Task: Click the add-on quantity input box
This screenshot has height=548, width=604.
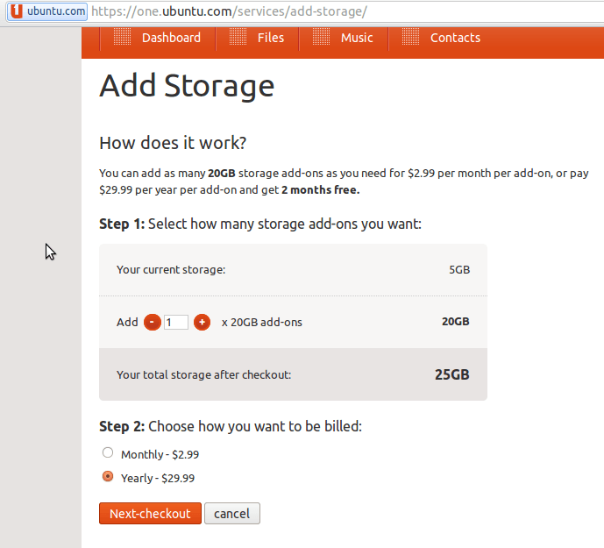Action: [x=175, y=322]
